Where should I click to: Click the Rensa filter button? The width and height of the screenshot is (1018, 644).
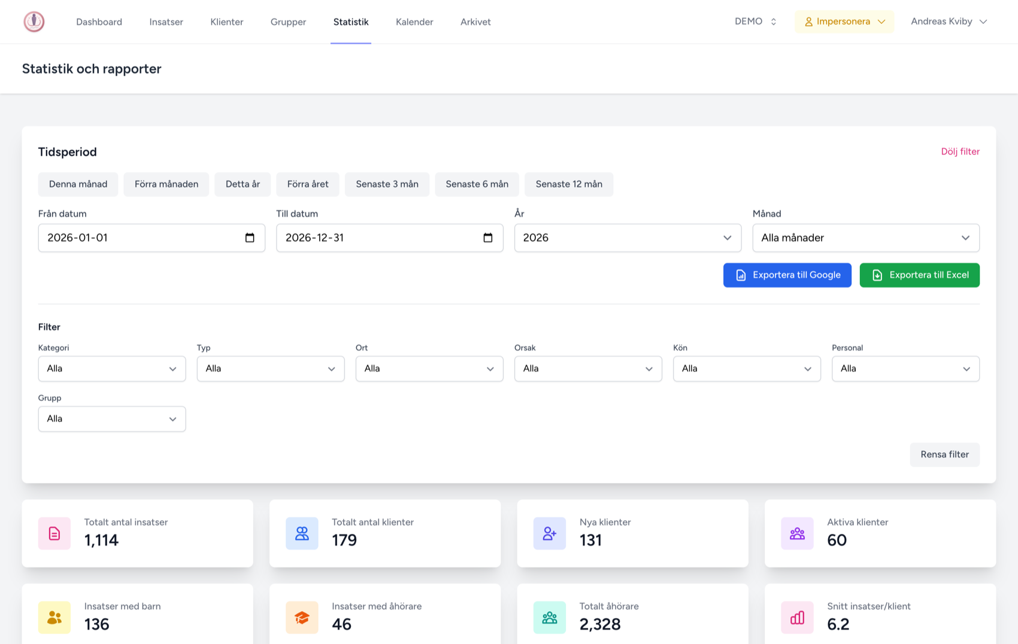(x=945, y=454)
